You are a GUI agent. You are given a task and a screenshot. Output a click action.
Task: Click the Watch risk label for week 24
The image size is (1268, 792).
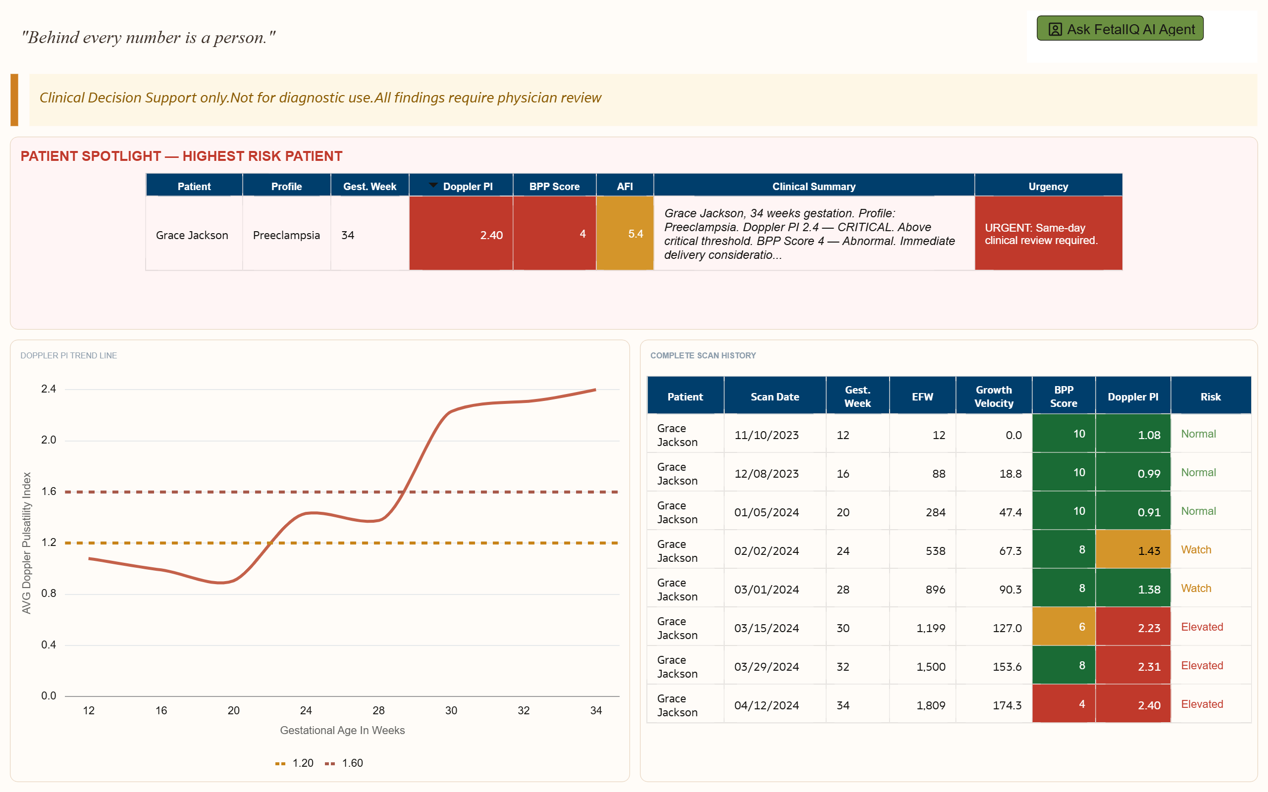[x=1196, y=549]
